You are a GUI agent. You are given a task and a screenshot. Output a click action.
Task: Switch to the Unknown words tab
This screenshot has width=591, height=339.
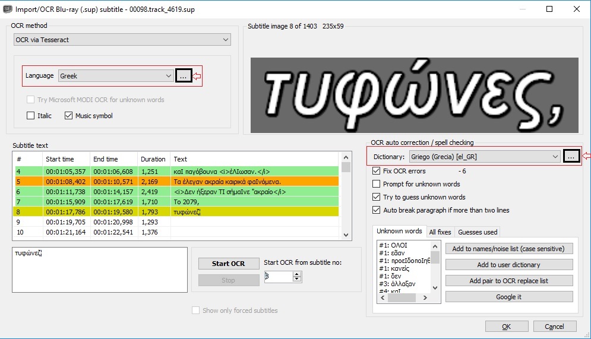(399, 232)
